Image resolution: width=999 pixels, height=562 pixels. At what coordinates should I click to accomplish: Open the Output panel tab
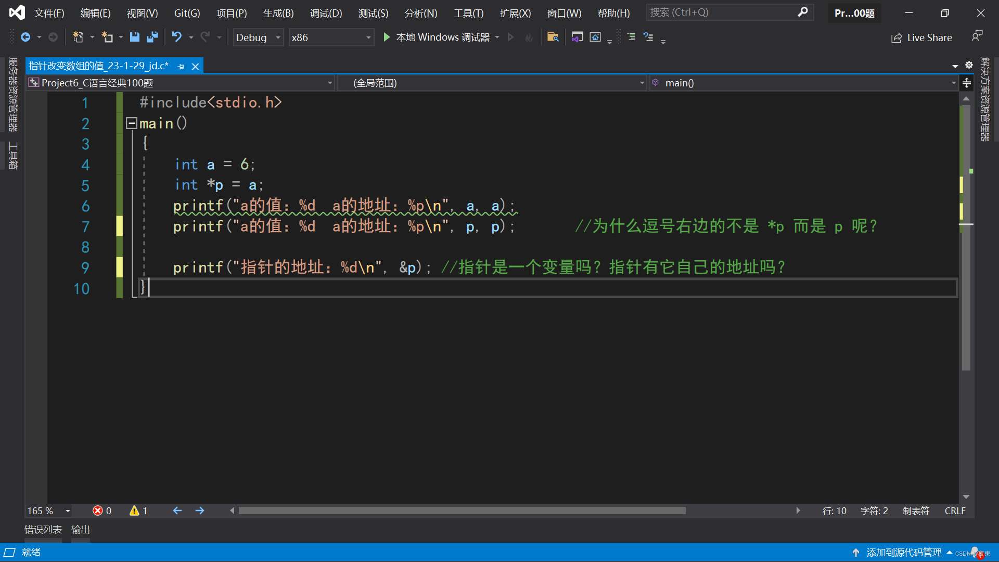pyautogui.click(x=81, y=529)
